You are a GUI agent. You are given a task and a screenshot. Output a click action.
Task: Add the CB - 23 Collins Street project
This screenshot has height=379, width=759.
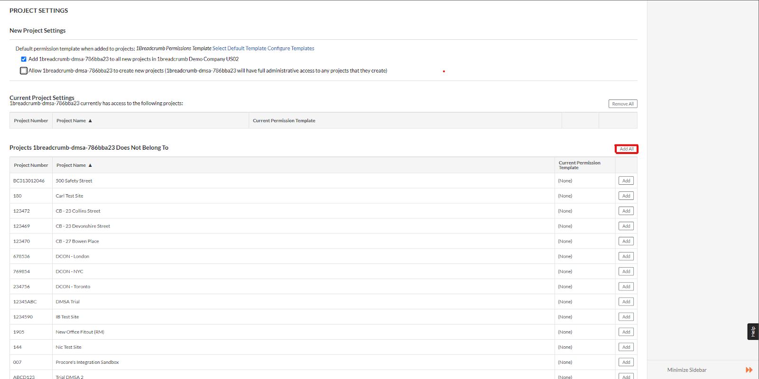pos(626,211)
